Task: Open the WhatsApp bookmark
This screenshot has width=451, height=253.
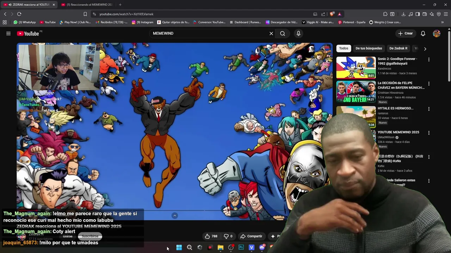Action: [25, 22]
